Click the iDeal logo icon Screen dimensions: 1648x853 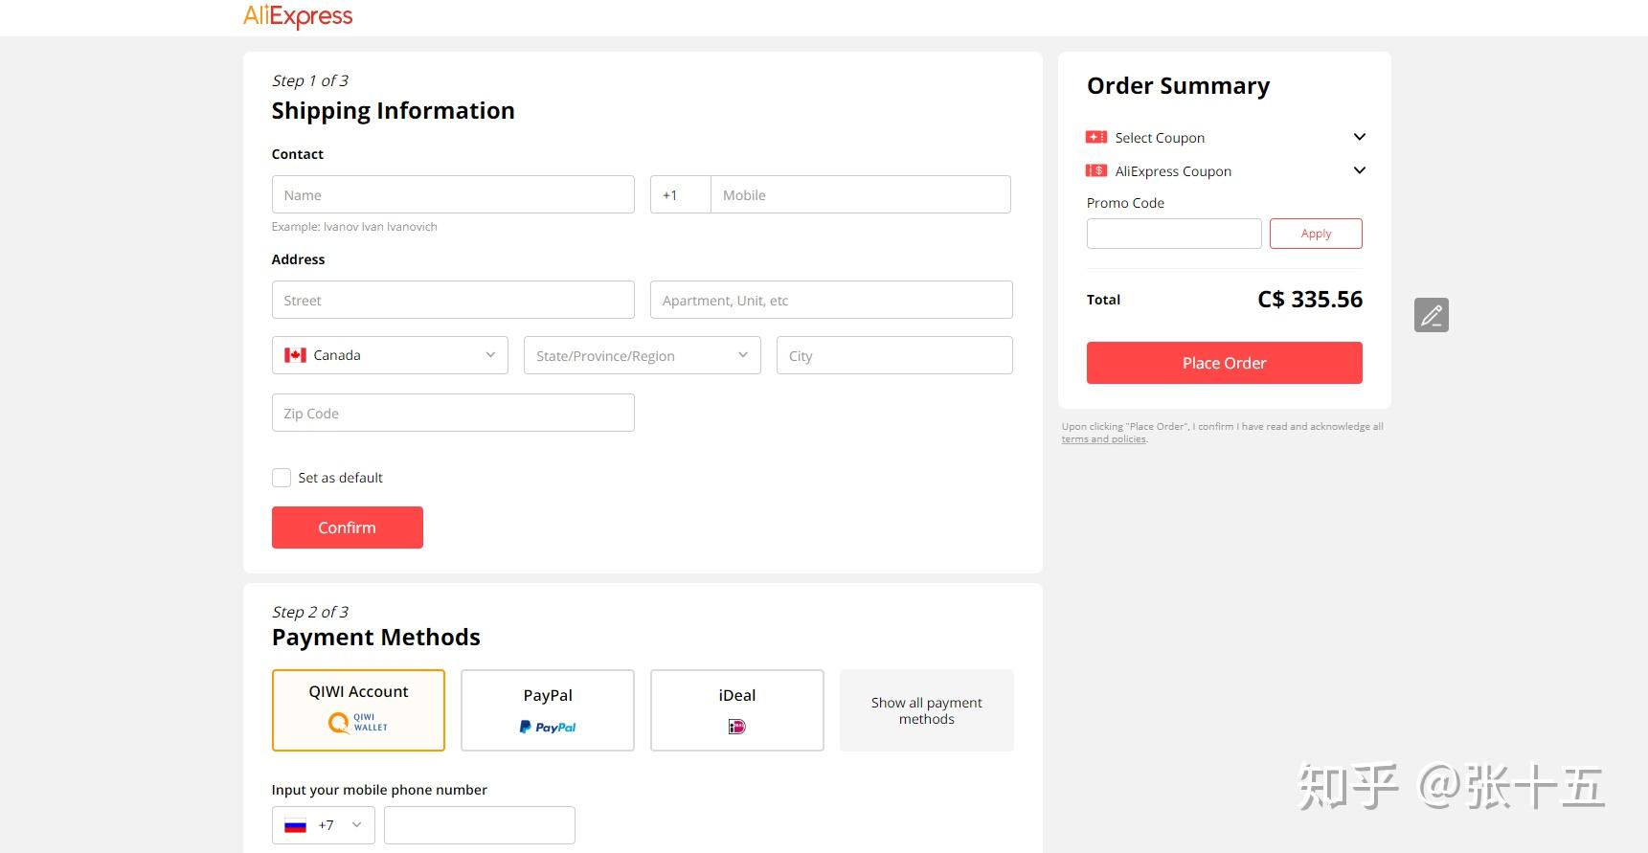coord(736,727)
